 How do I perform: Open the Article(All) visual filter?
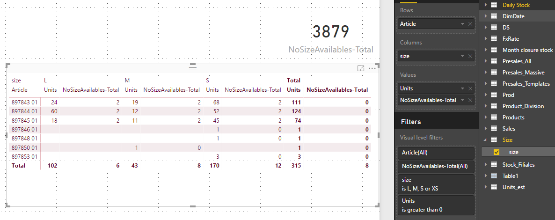click(436, 154)
